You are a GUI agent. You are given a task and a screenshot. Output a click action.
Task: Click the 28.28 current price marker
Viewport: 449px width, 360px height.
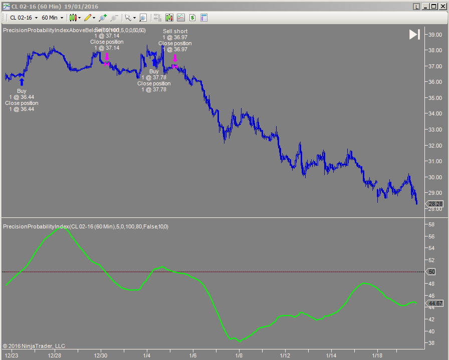click(x=434, y=204)
